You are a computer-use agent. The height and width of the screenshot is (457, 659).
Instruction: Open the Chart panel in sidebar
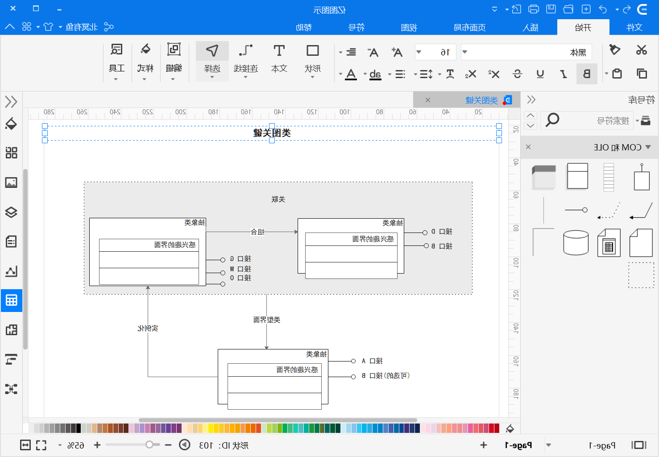pos(11,271)
